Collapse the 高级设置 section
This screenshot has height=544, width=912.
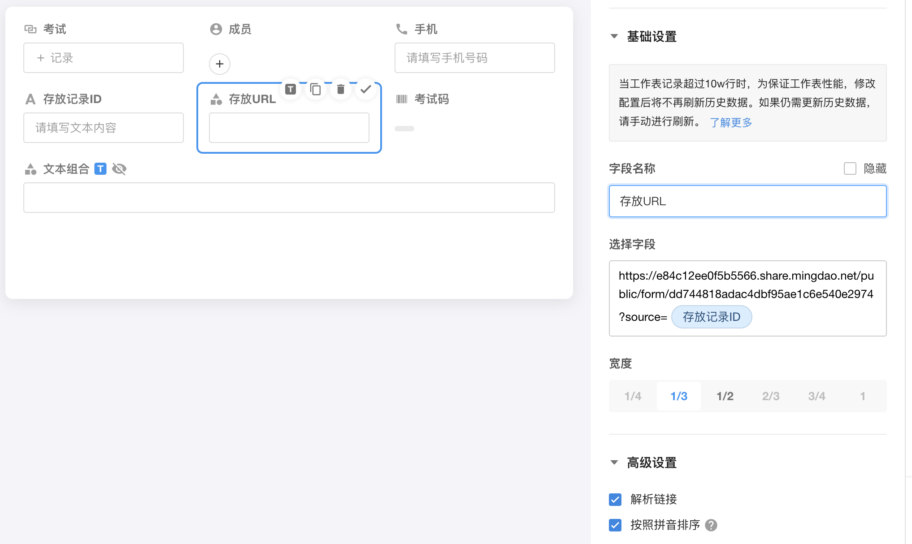614,462
